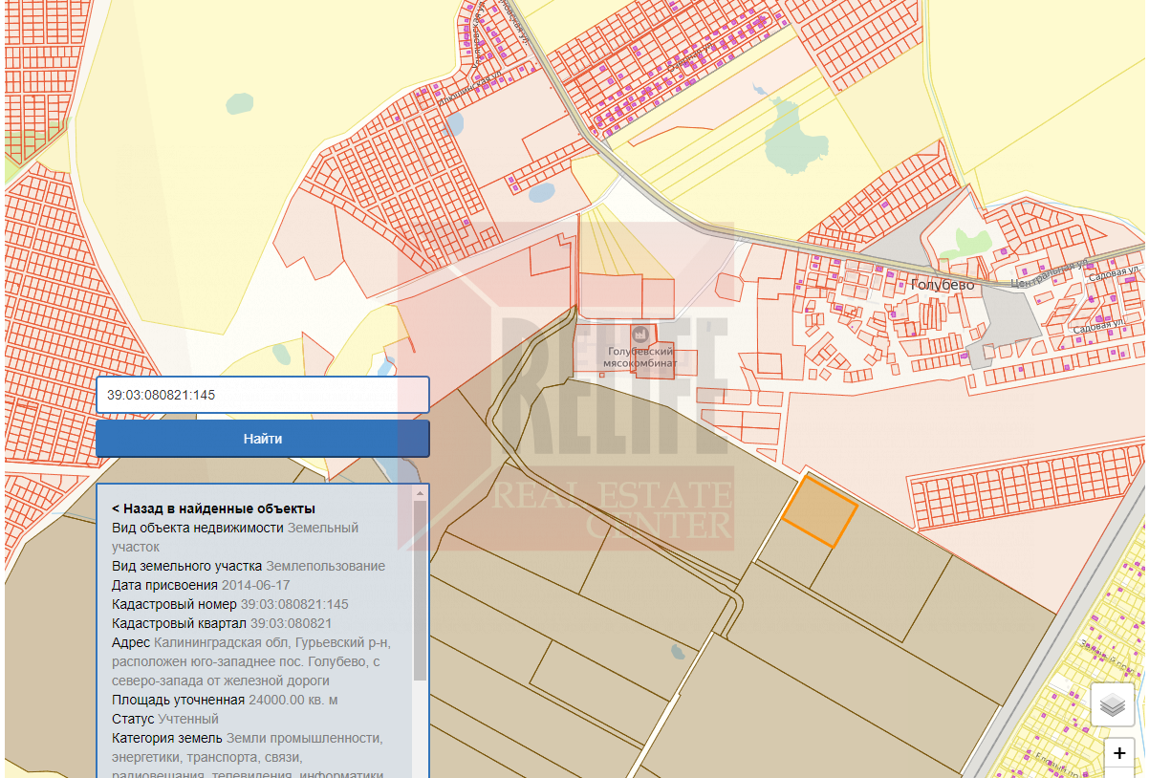Click the Вид земельного участка Землепользование row
This screenshot has width=1149, height=778.
(249, 566)
